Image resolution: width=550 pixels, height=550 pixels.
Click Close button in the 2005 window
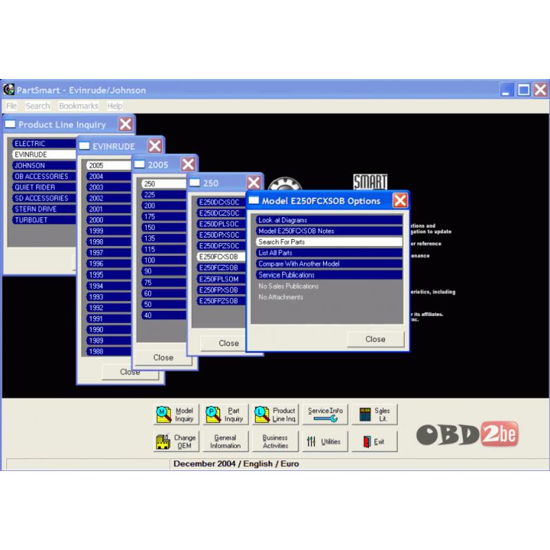(163, 357)
